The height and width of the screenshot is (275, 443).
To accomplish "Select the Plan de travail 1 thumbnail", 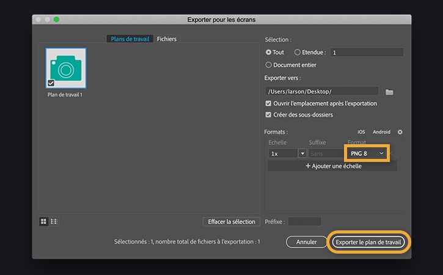I will click(65, 68).
